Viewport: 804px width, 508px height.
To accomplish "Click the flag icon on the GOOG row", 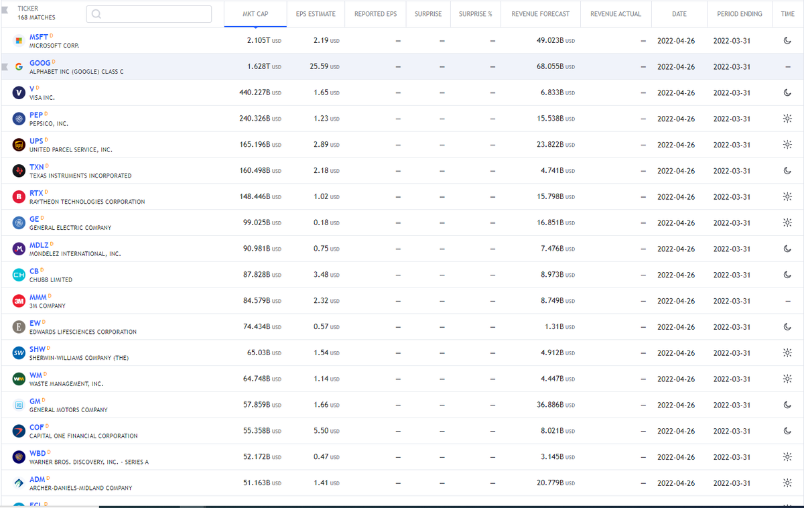I will pos(5,67).
